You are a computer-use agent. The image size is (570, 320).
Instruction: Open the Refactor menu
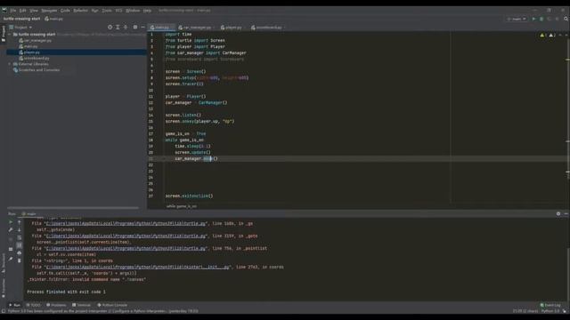(x=80, y=11)
